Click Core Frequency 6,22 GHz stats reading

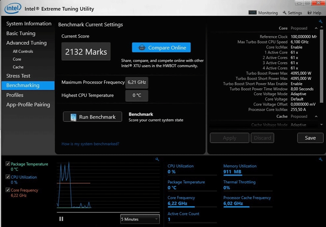click(177, 204)
